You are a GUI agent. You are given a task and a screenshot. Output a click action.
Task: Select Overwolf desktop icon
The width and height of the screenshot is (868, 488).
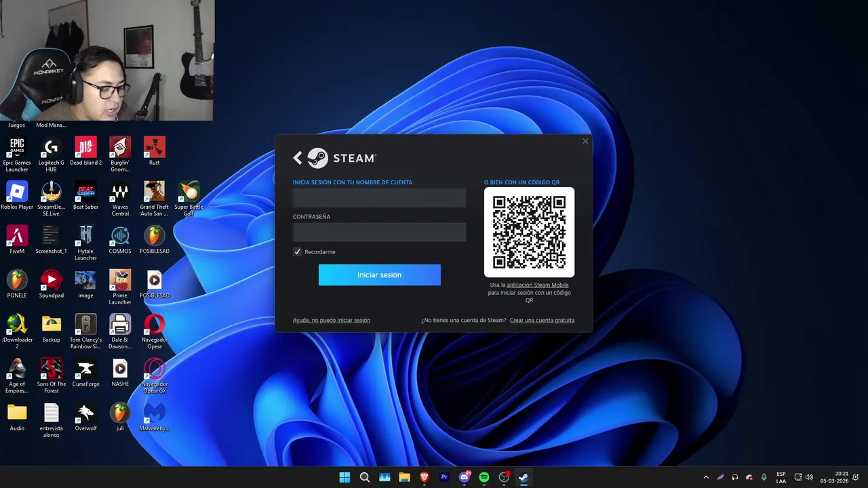[x=85, y=418]
